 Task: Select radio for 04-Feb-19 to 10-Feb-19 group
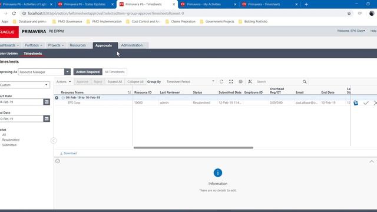pos(57,98)
